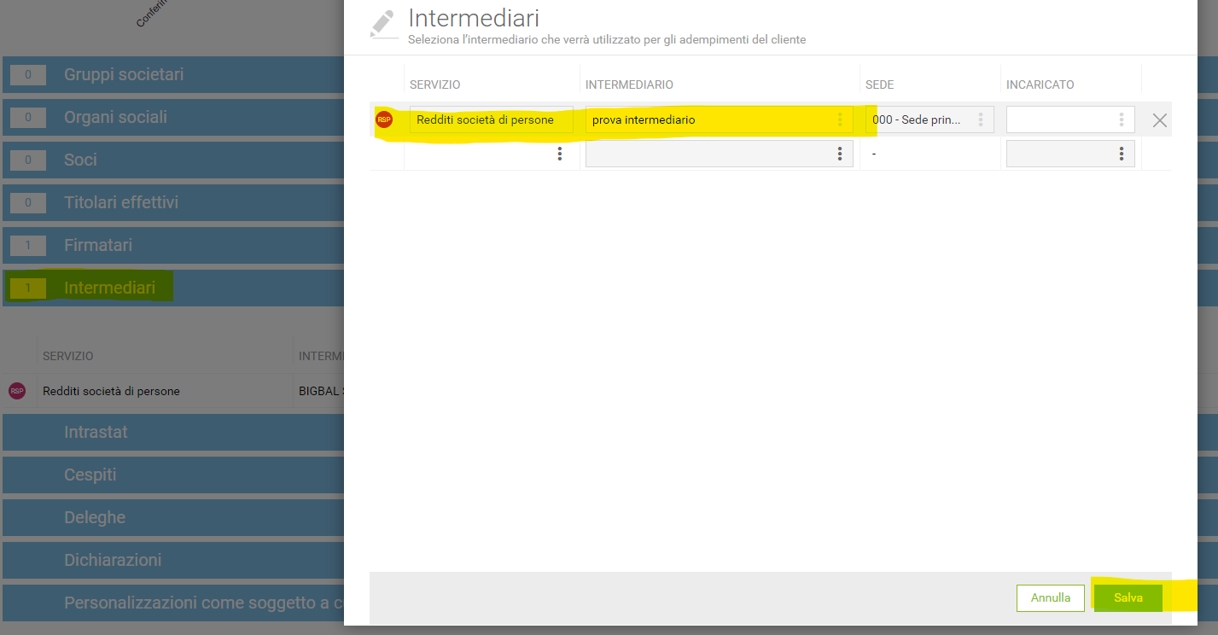Image resolution: width=1218 pixels, height=635 pixels.
Task: Open Personalizzazioni come soggetto section
Action: (x=173, y=603)
